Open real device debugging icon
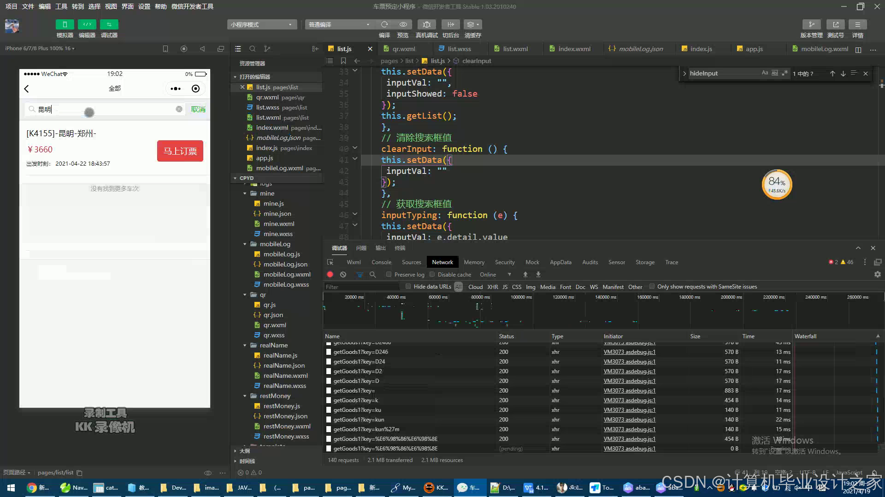 click(x=426, y=24)
